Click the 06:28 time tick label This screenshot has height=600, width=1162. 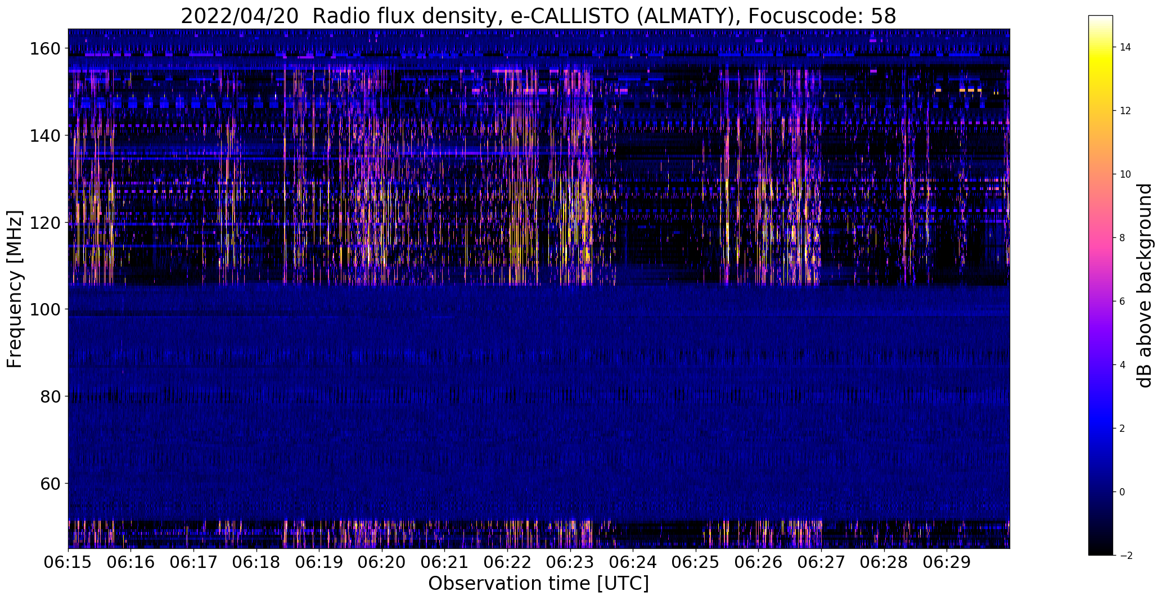click(884, 563)
